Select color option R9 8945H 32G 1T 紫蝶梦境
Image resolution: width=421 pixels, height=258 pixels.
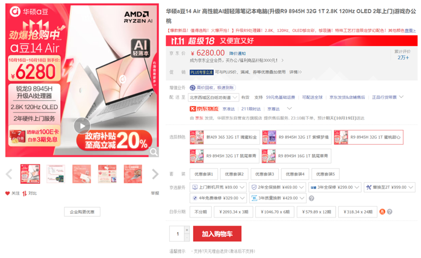pyautogui.click(x=297, y=137)
